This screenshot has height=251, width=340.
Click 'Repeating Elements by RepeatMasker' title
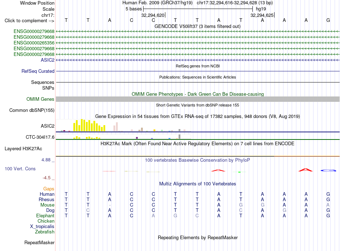(x=198, y=237)
